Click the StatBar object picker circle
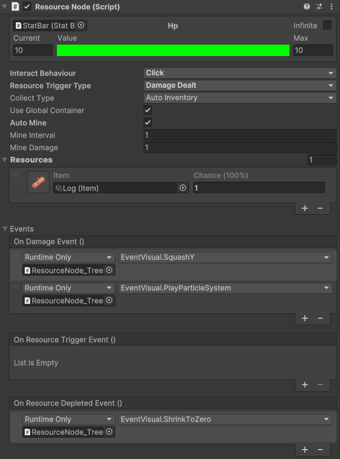Image resolution: width=340 pixels, height=459 pixels. [x=81, y=25]
